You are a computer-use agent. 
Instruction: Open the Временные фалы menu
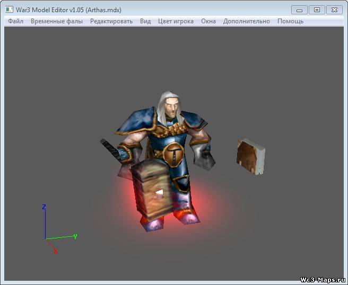57,21
